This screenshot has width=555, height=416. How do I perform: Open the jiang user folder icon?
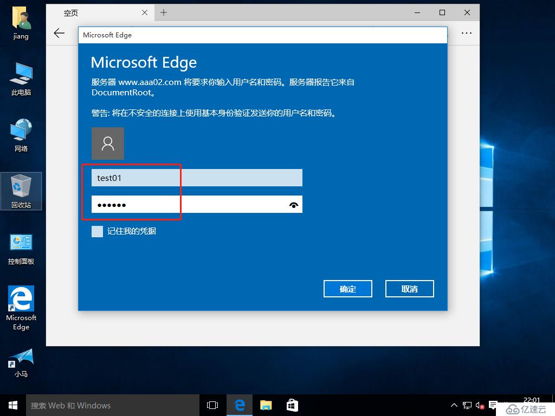tap(21, 23)
